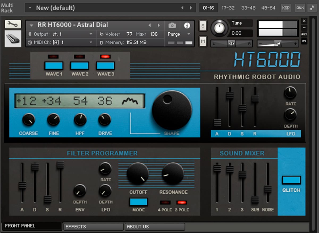The height and width of the screenshot is (233, 319).
Task: Select next instrument preset arrow
Action: tap(159, 25)
